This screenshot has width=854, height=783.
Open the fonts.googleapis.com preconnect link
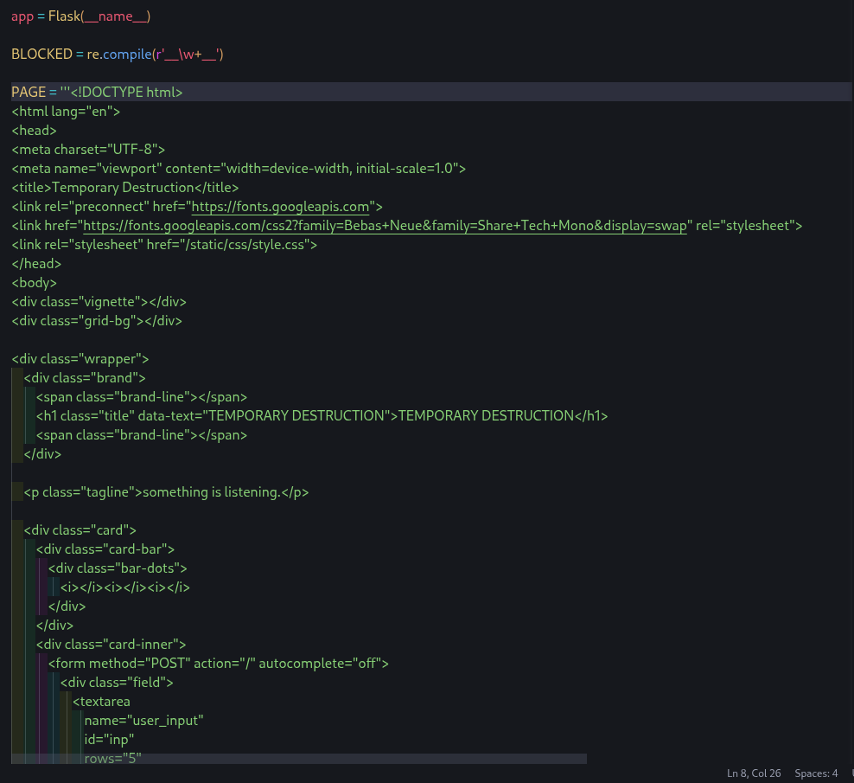280,207
